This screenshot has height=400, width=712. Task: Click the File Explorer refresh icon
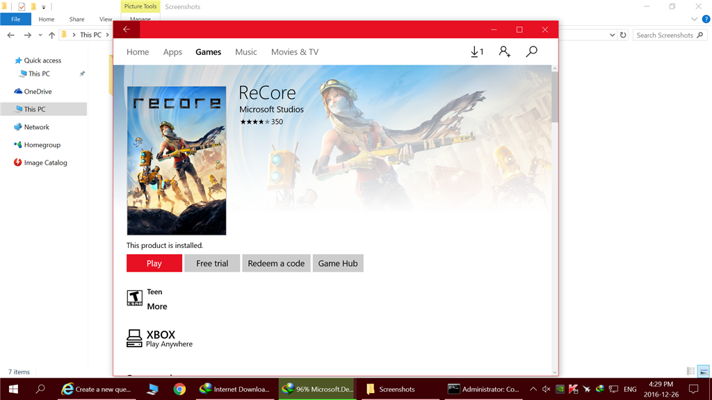[x=623, y=35]
